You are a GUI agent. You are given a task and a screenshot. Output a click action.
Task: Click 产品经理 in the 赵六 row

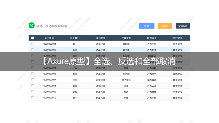[x=100, y=74]
